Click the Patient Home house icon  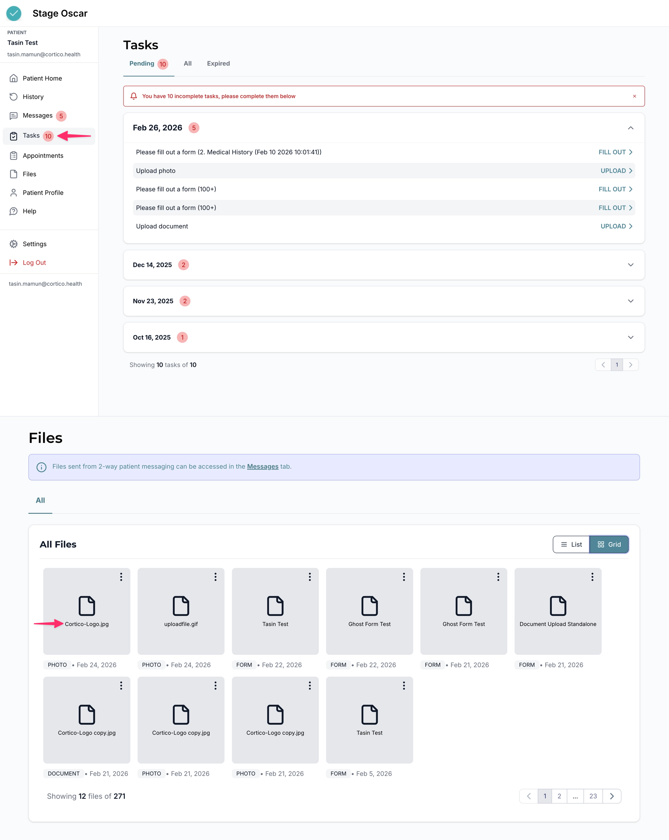coord(14,78)
